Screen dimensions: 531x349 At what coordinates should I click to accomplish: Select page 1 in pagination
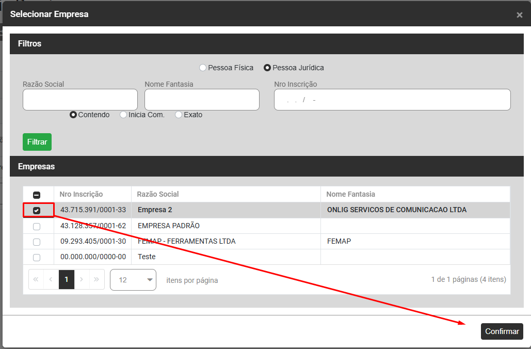[x=66, y=279]
